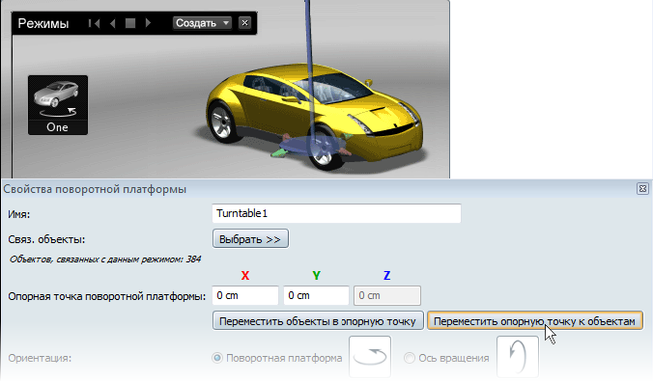
Task: Select Ось вращения radio button
Action: pyautogui.click(x=410, y=358)
